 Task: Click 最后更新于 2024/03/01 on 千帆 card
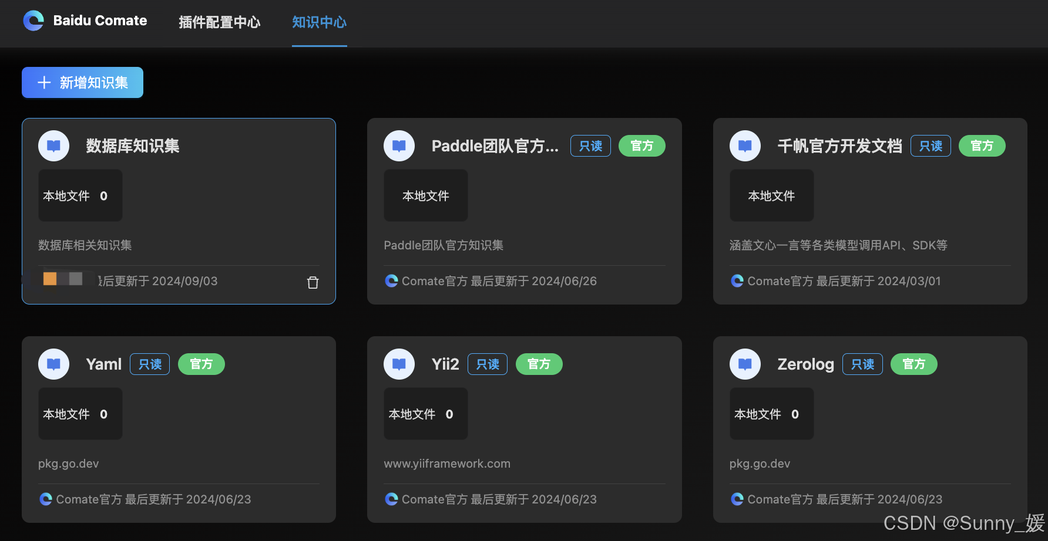[x=878, y=281]
